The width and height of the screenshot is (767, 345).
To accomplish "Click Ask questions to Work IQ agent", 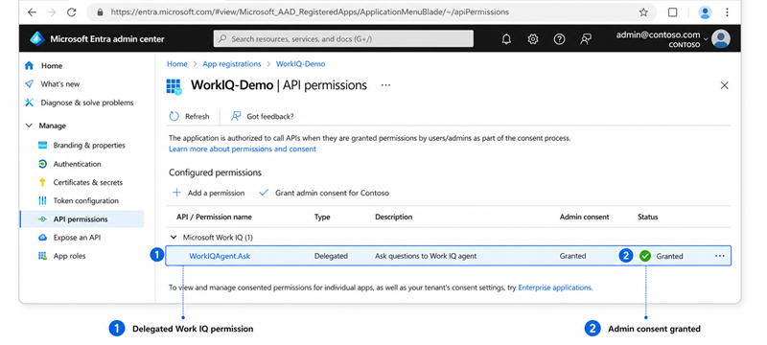I will coord(426,256).
